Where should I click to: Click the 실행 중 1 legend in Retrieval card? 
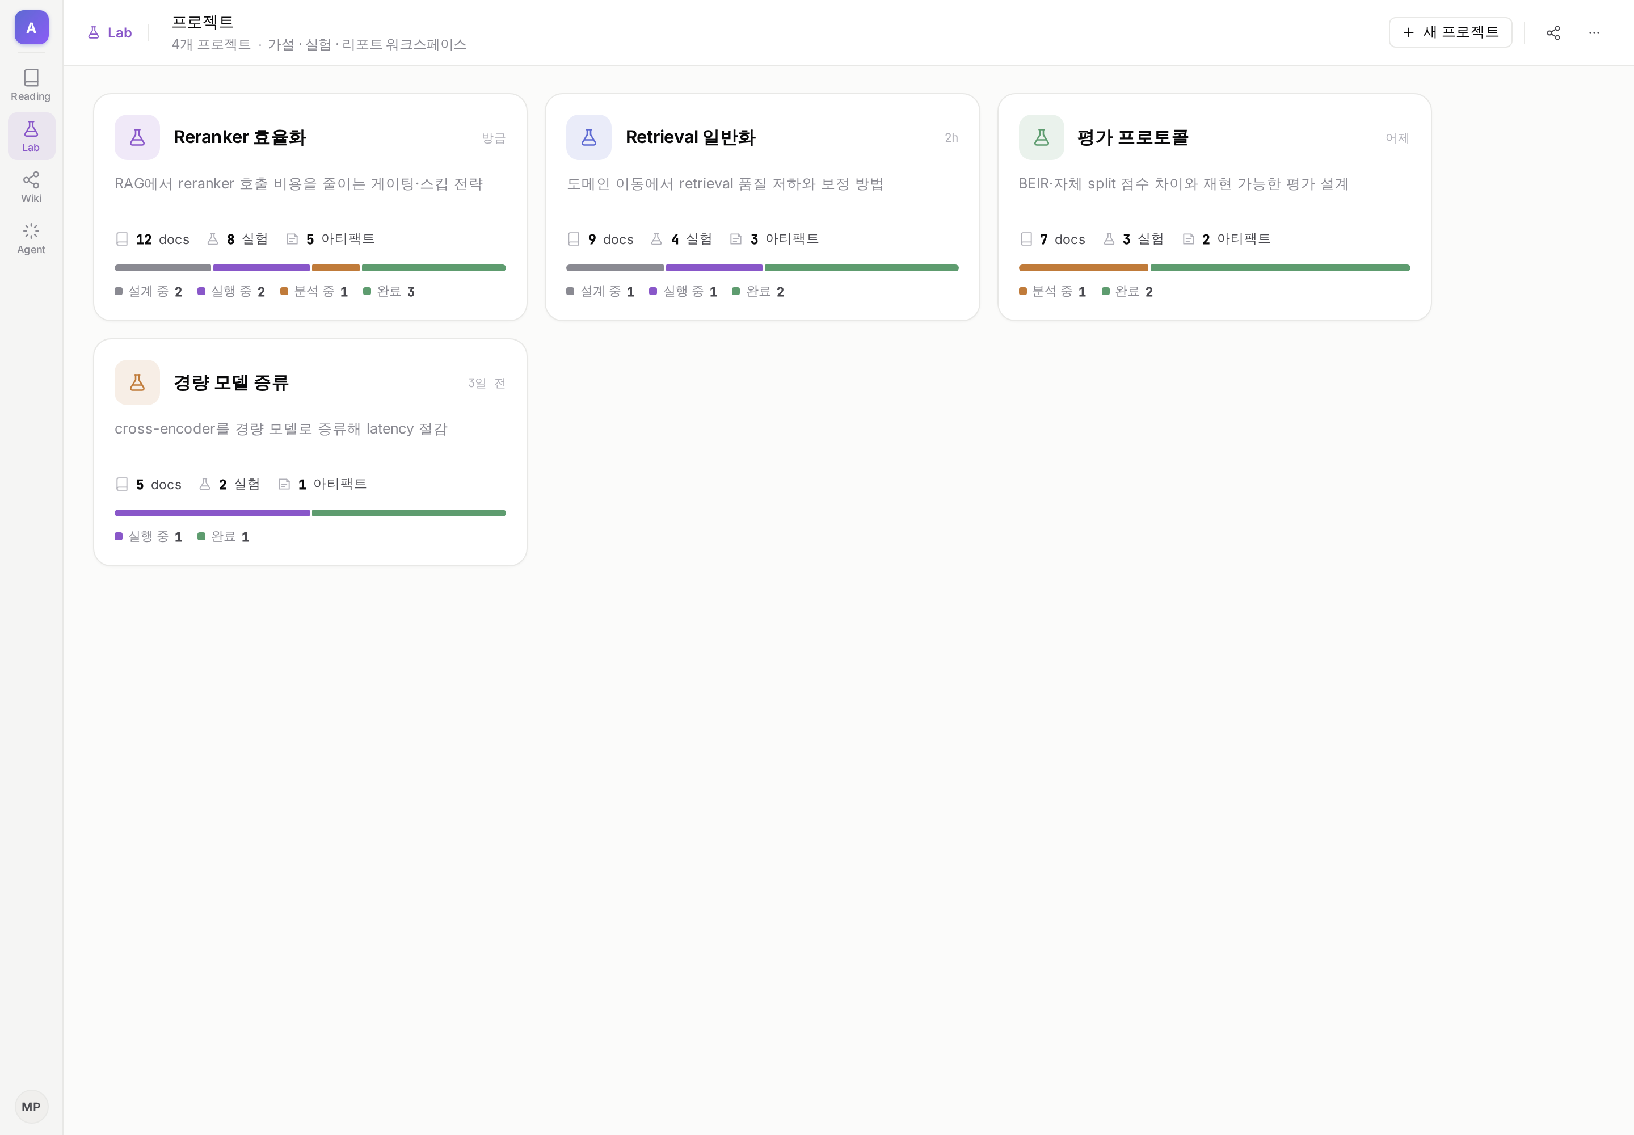pyautogui.click(x=683, y=292)
